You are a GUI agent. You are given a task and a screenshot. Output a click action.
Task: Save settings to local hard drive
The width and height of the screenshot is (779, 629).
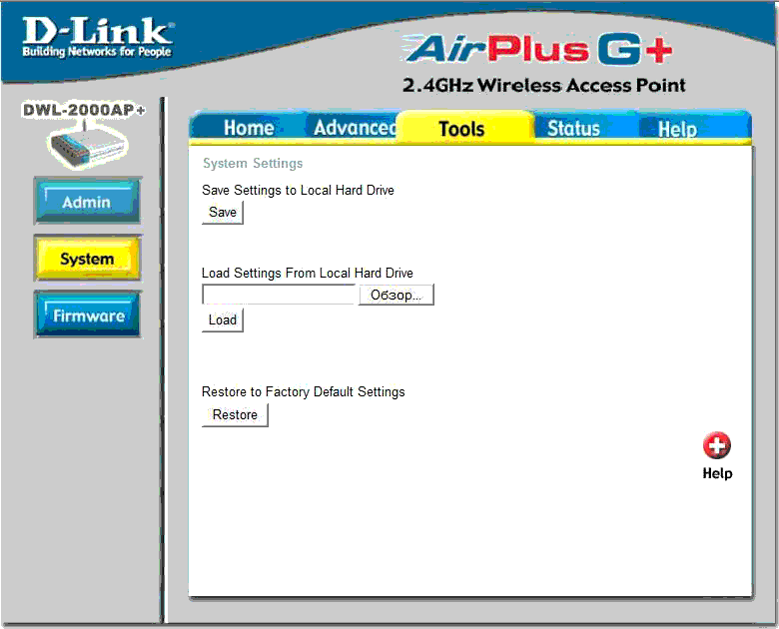point(223,213)
